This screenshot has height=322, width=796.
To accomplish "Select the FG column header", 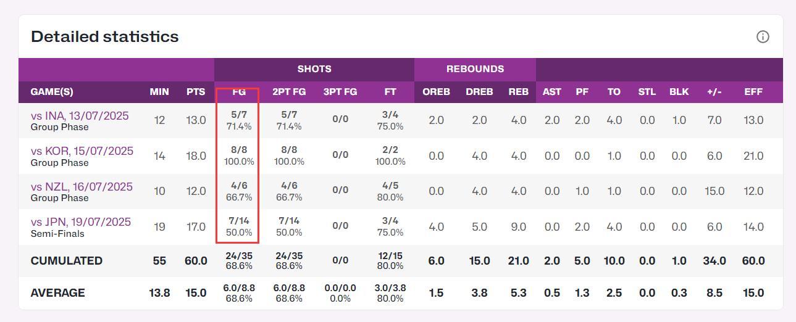I will coord(239,92).
